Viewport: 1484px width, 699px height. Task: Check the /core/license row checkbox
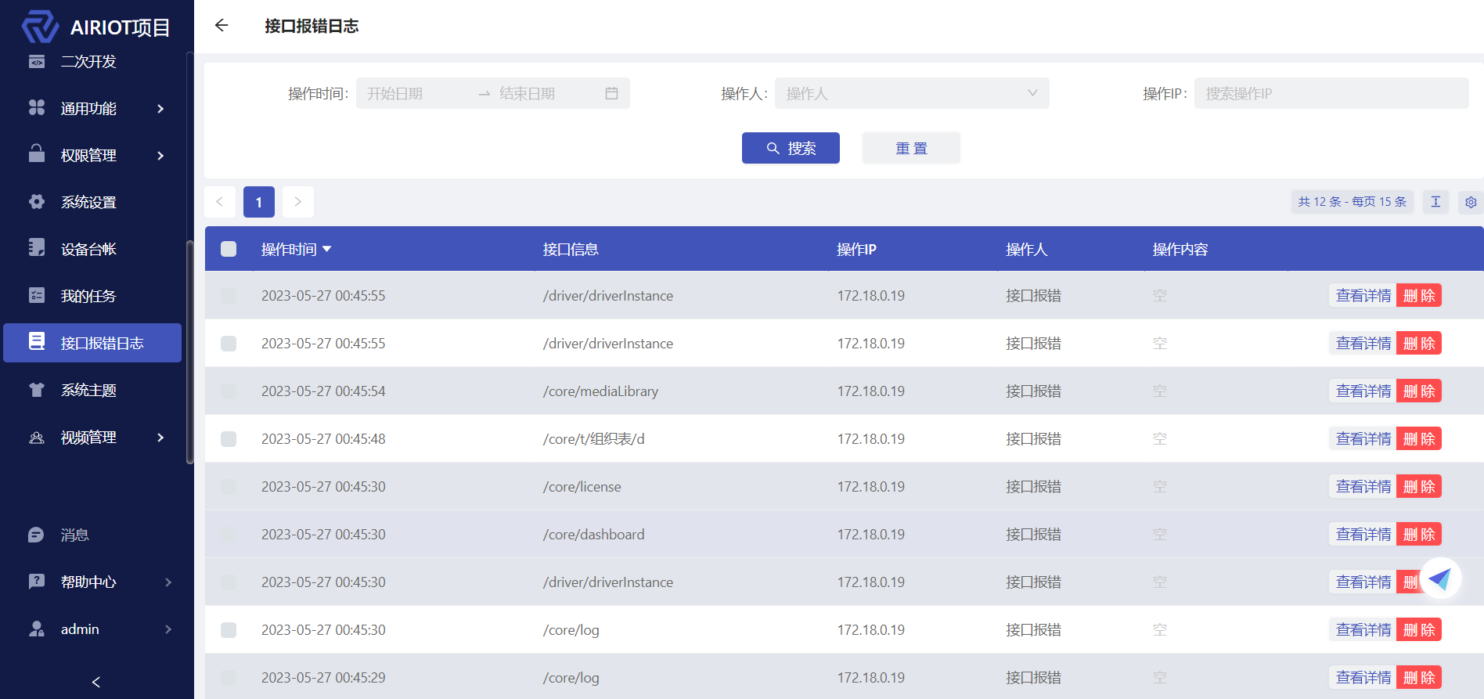point(229,487)
